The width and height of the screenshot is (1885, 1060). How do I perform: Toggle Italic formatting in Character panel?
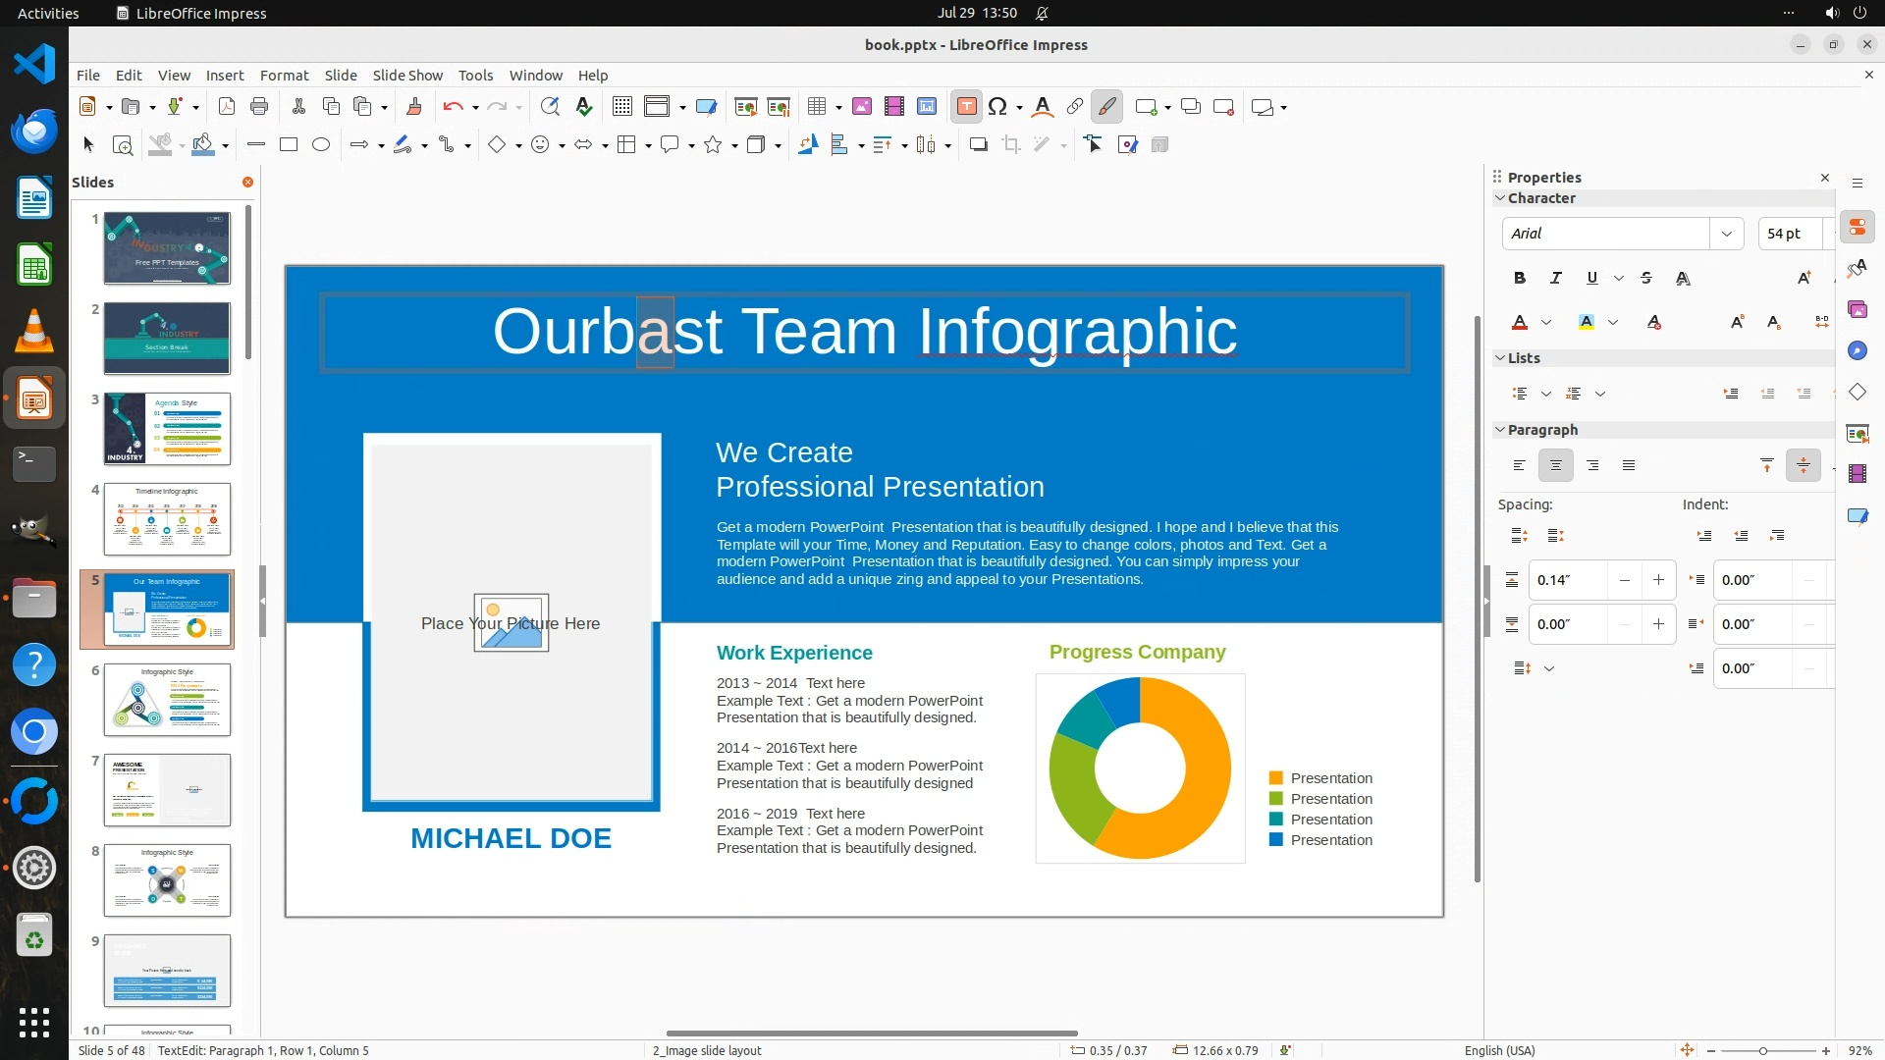pyautogui.click(x=1556, y=279)
